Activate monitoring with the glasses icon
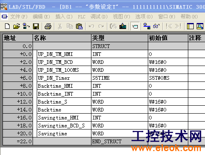The width and height of the screenshot is (205, 155). pyautogui.click(x=157, y=26)
